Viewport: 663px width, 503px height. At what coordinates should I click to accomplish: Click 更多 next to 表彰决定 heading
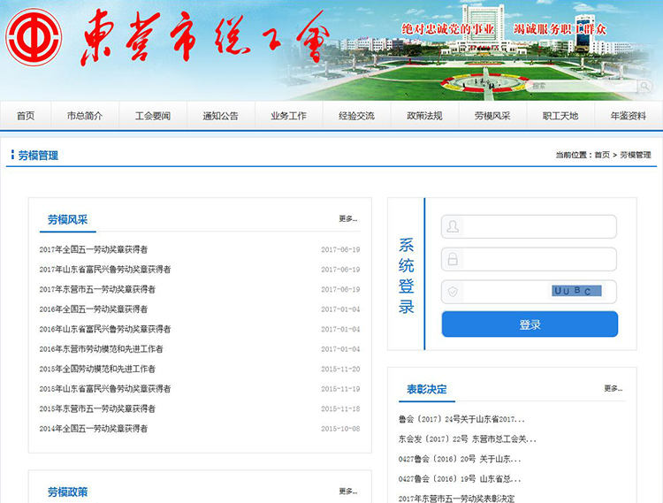click(613, 388)
